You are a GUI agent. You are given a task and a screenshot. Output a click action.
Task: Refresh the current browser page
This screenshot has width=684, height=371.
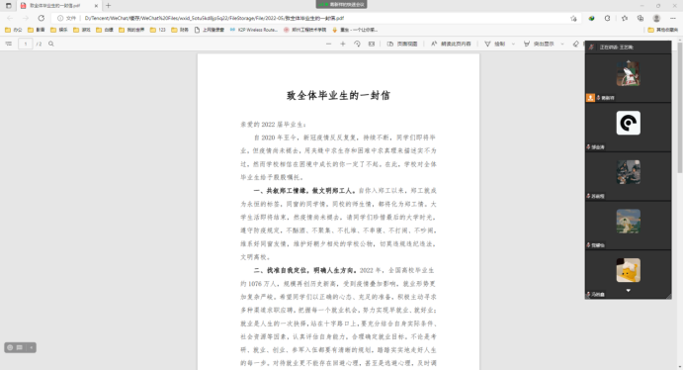point(41,18)
